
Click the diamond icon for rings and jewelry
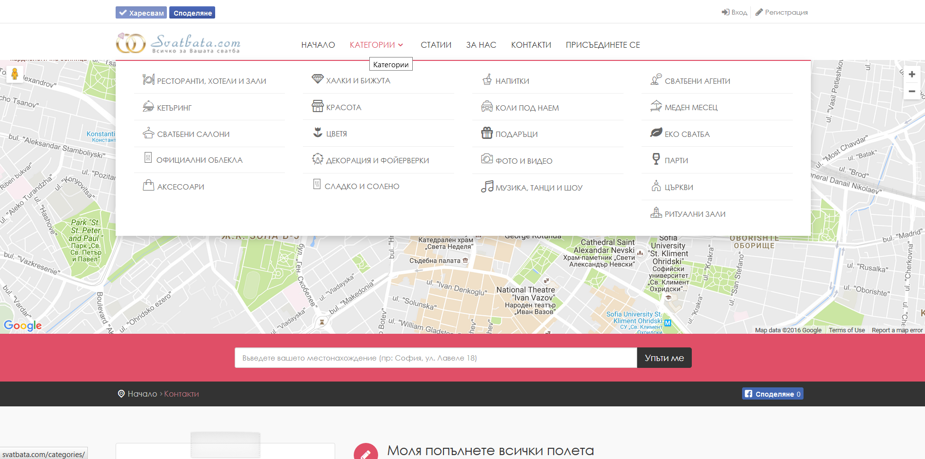coord(318,78)
